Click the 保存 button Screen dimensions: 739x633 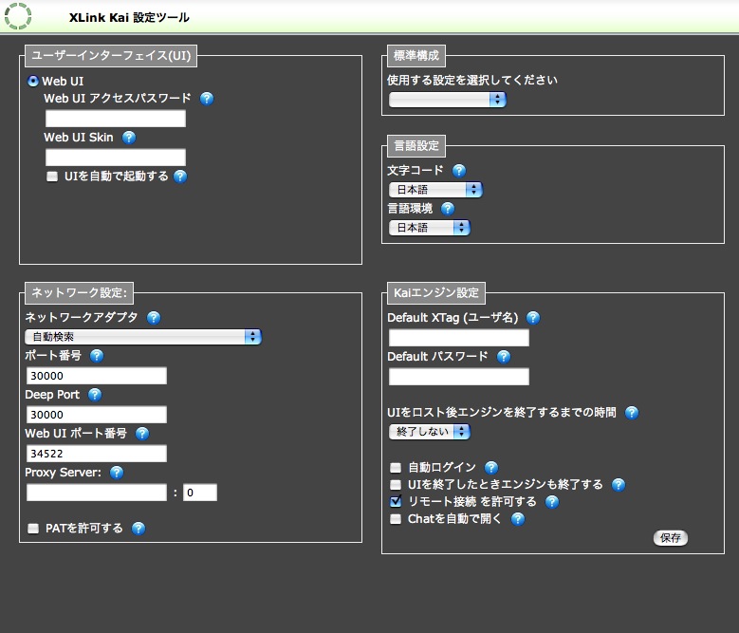[x=671, y=538]
